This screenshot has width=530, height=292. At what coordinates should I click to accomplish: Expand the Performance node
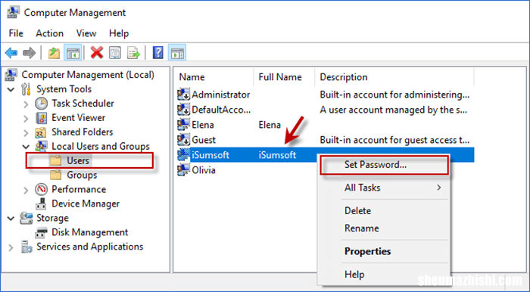pyautogui.click(x=26, y=190)
